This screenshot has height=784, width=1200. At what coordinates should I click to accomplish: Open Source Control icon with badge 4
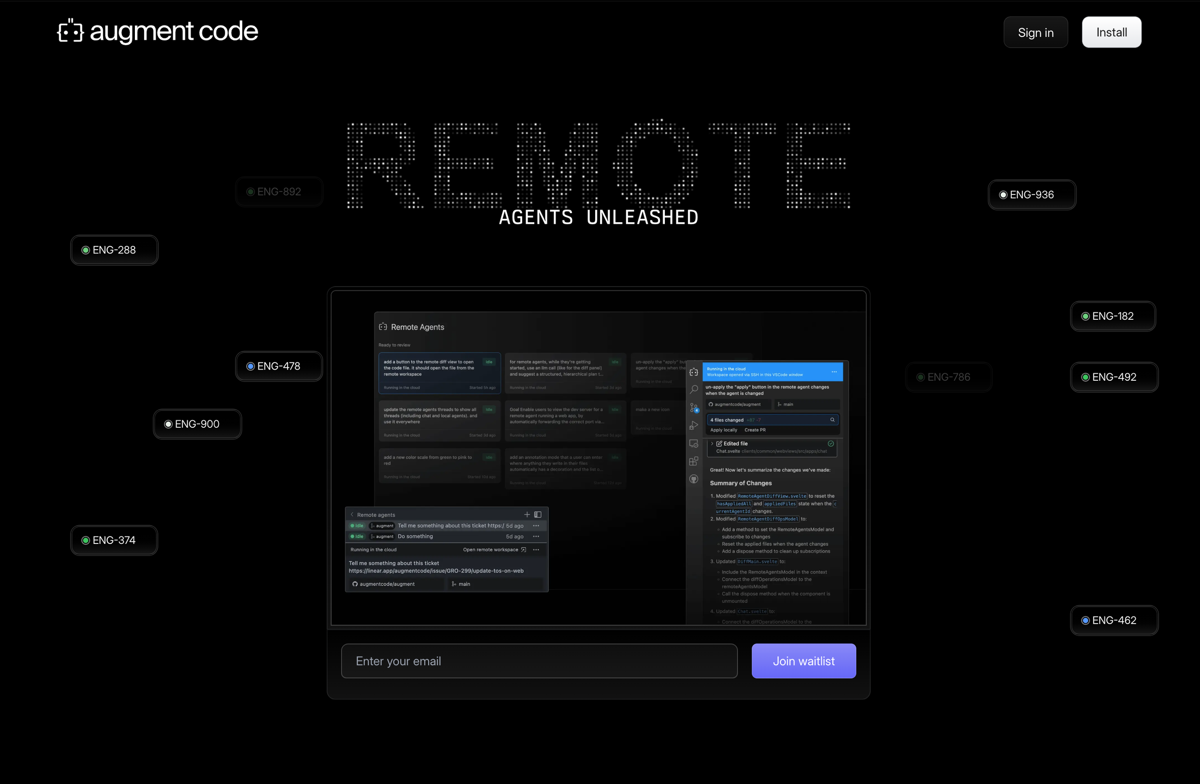tap(694, 408)
